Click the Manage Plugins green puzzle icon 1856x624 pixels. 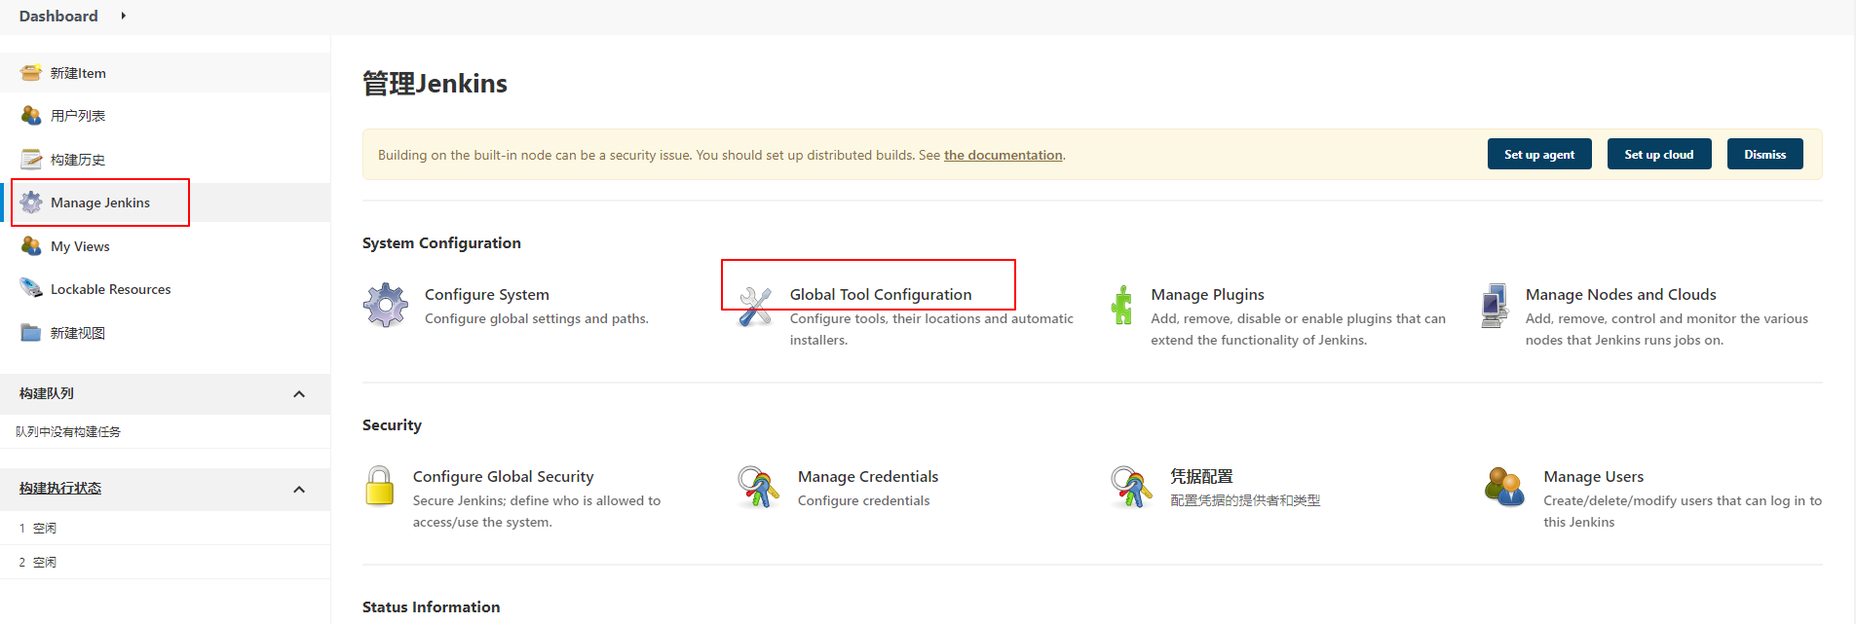click(1122, 306)
